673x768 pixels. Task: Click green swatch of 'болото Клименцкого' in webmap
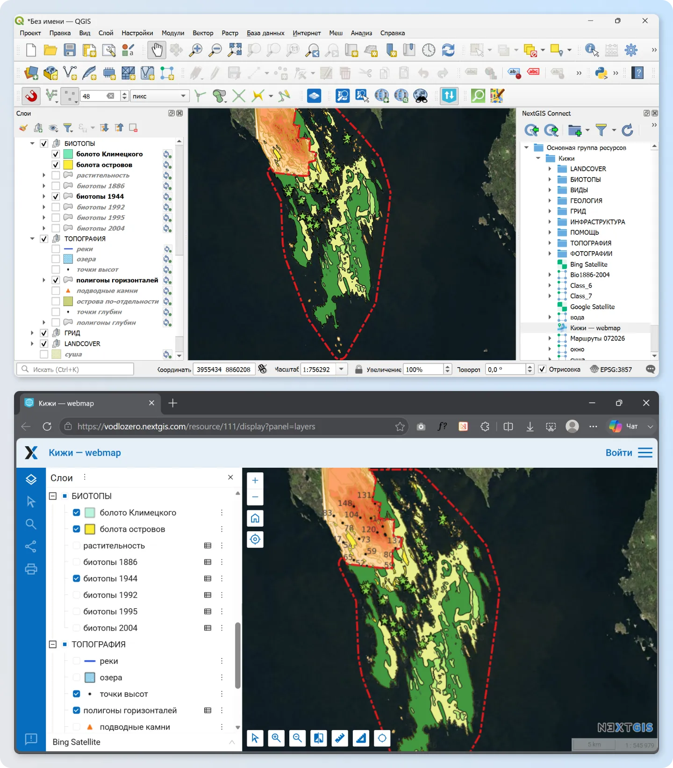(x=90, y=513)
